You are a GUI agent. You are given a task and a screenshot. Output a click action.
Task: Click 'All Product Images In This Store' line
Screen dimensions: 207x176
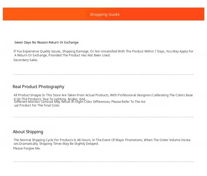point(103,95)
